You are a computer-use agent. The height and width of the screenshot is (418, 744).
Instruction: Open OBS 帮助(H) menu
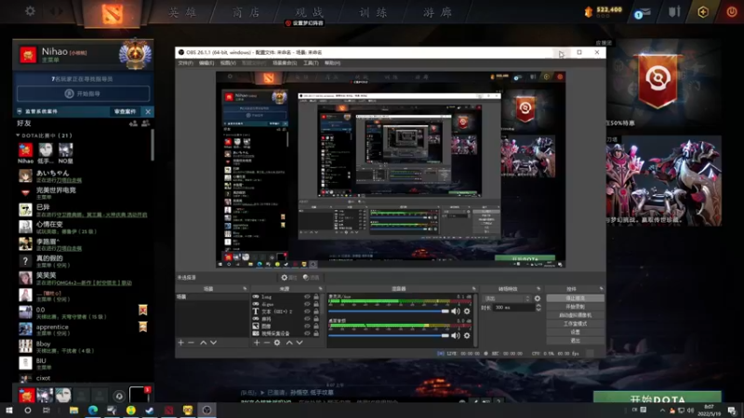(332, 63)
